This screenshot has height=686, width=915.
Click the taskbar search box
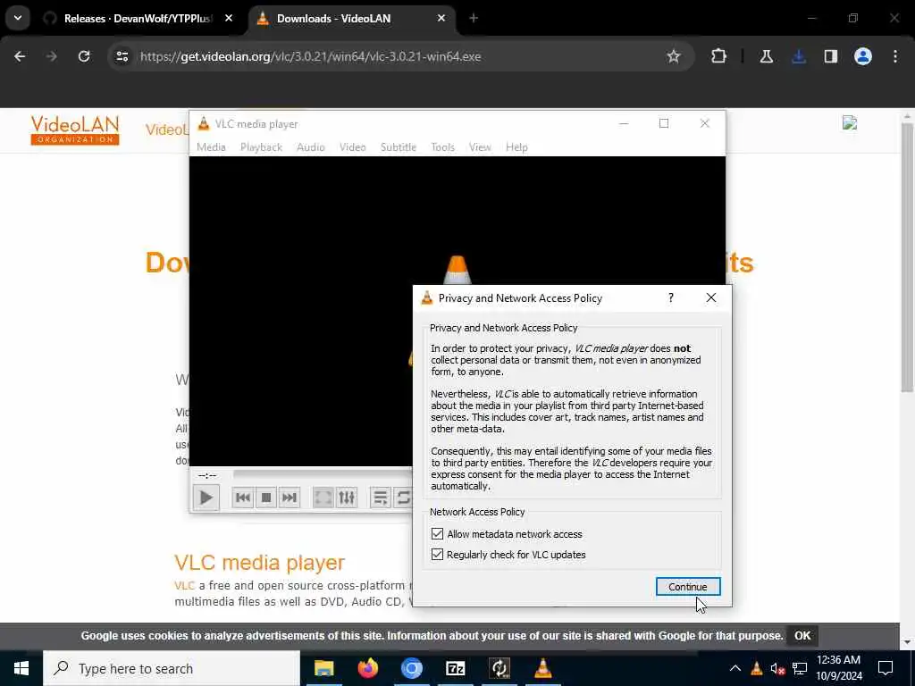[x=172, y=668]
